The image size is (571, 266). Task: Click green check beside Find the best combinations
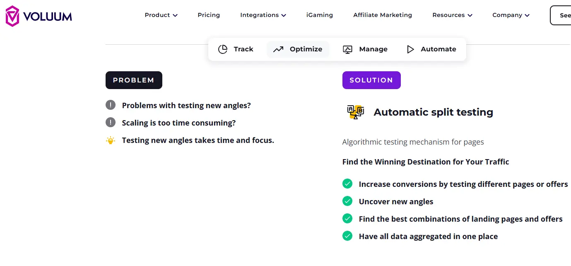(347, 218)
